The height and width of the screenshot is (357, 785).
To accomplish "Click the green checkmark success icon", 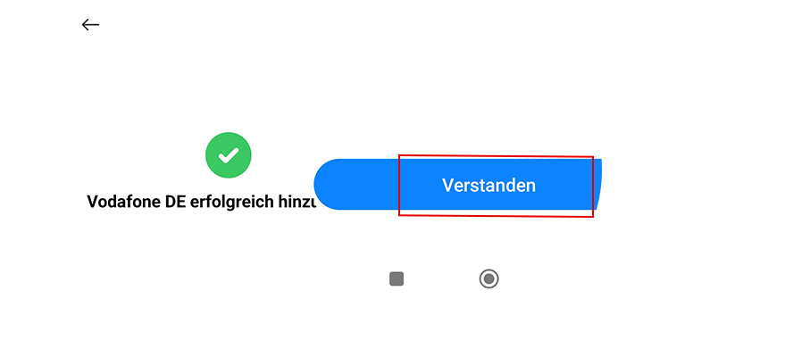I will (229, 155).
